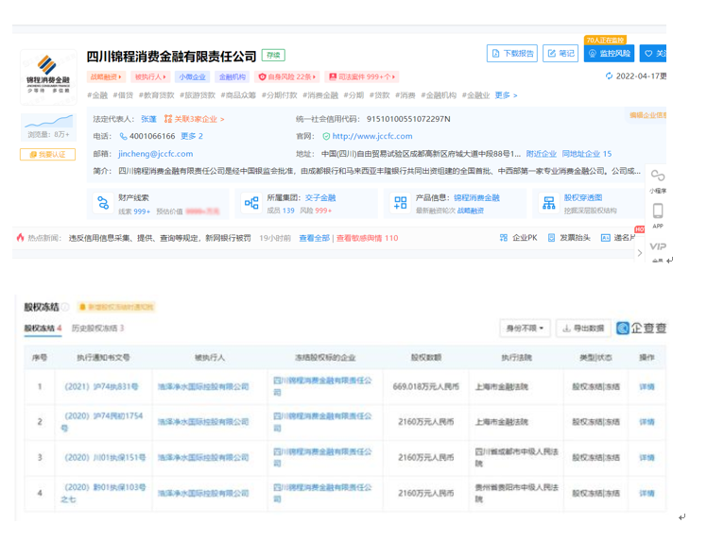Click the 金融机构 tag

coord(233,77)
